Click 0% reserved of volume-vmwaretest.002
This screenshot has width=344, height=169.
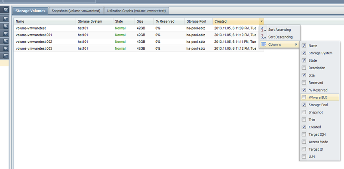pyautogui.click(x=158, y=42)
